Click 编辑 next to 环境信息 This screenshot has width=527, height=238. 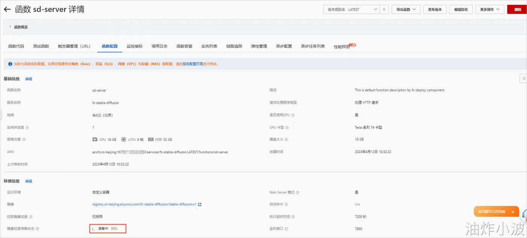coord(29,181)
